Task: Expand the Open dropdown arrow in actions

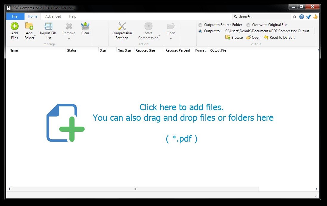Action: coord(171,38)
